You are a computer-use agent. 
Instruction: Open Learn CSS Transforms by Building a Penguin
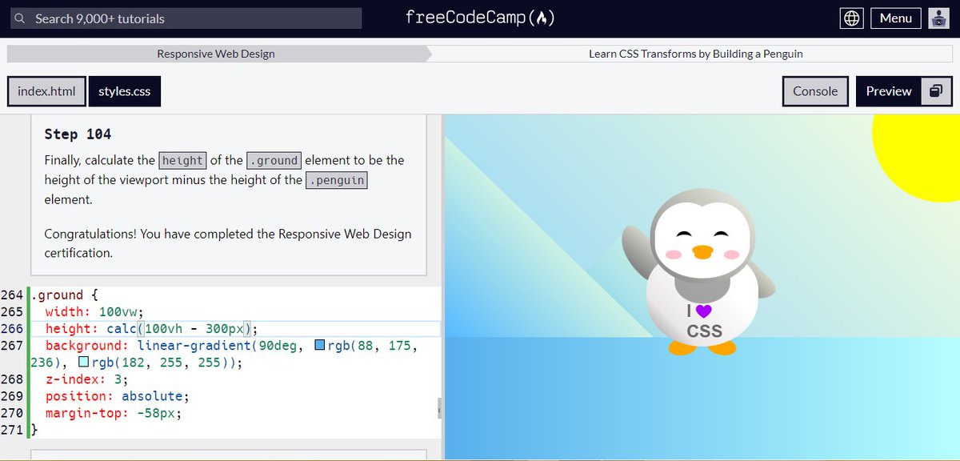click(x=695, y=54)
